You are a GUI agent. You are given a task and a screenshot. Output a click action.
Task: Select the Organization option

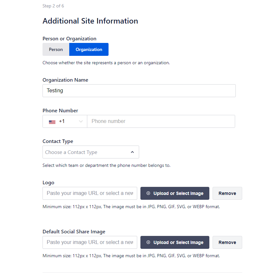click(x=89, y=49)
